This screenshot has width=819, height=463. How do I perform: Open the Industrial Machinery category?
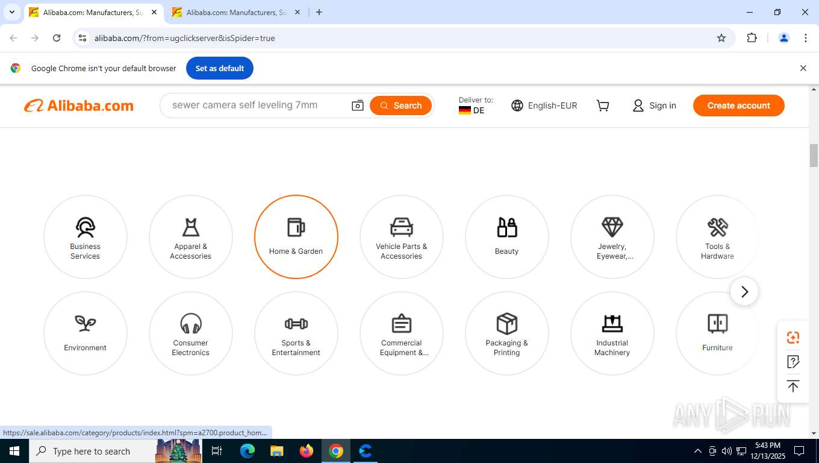(x=612, y=333)
